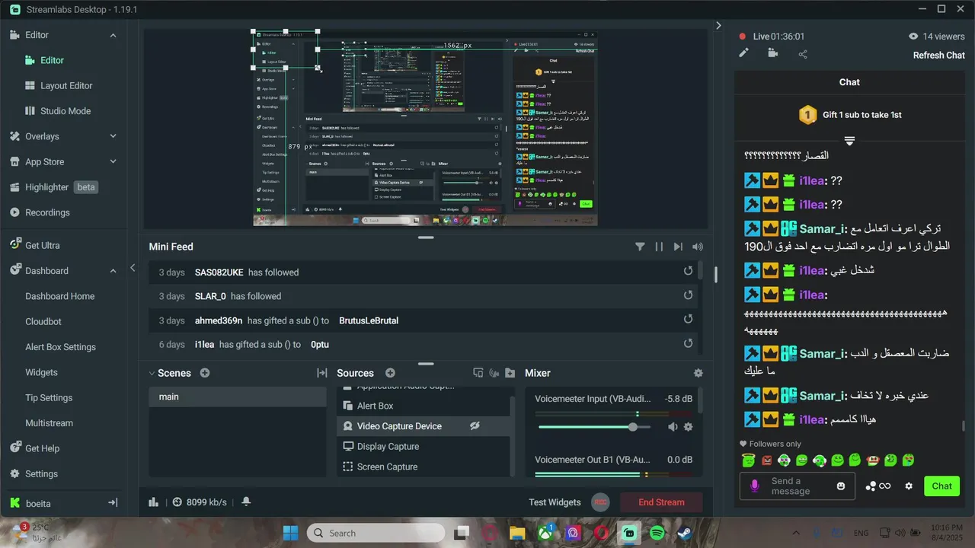Toggle viewer count eye icon
The width and height of the screenshot is (975, 548).
pyautogui.click(x=913, y=37)
